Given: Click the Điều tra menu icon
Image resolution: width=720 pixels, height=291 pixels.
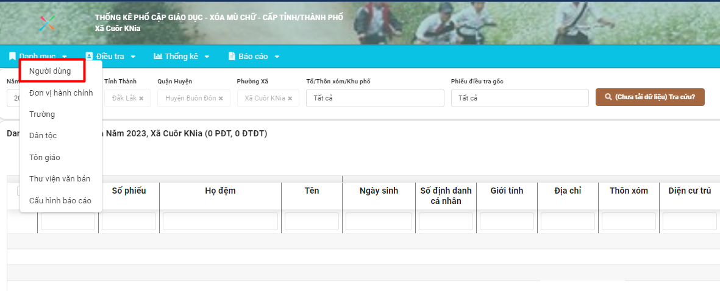Looking at the screenshot, I should [x=90, y=57].
